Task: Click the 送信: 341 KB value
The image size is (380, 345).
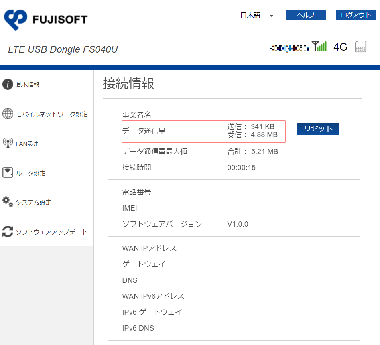Action: click(250, 127)
